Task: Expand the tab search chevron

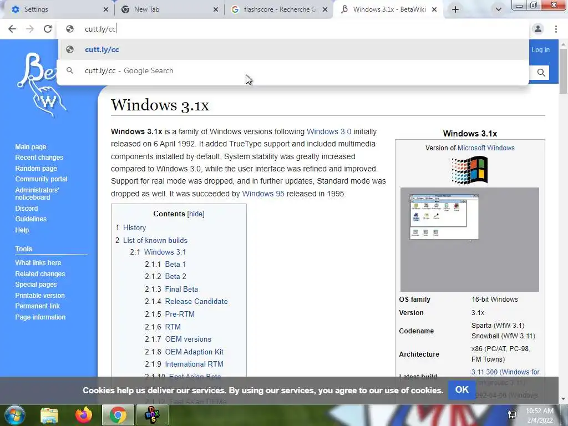Action: [x=499, y=9]
